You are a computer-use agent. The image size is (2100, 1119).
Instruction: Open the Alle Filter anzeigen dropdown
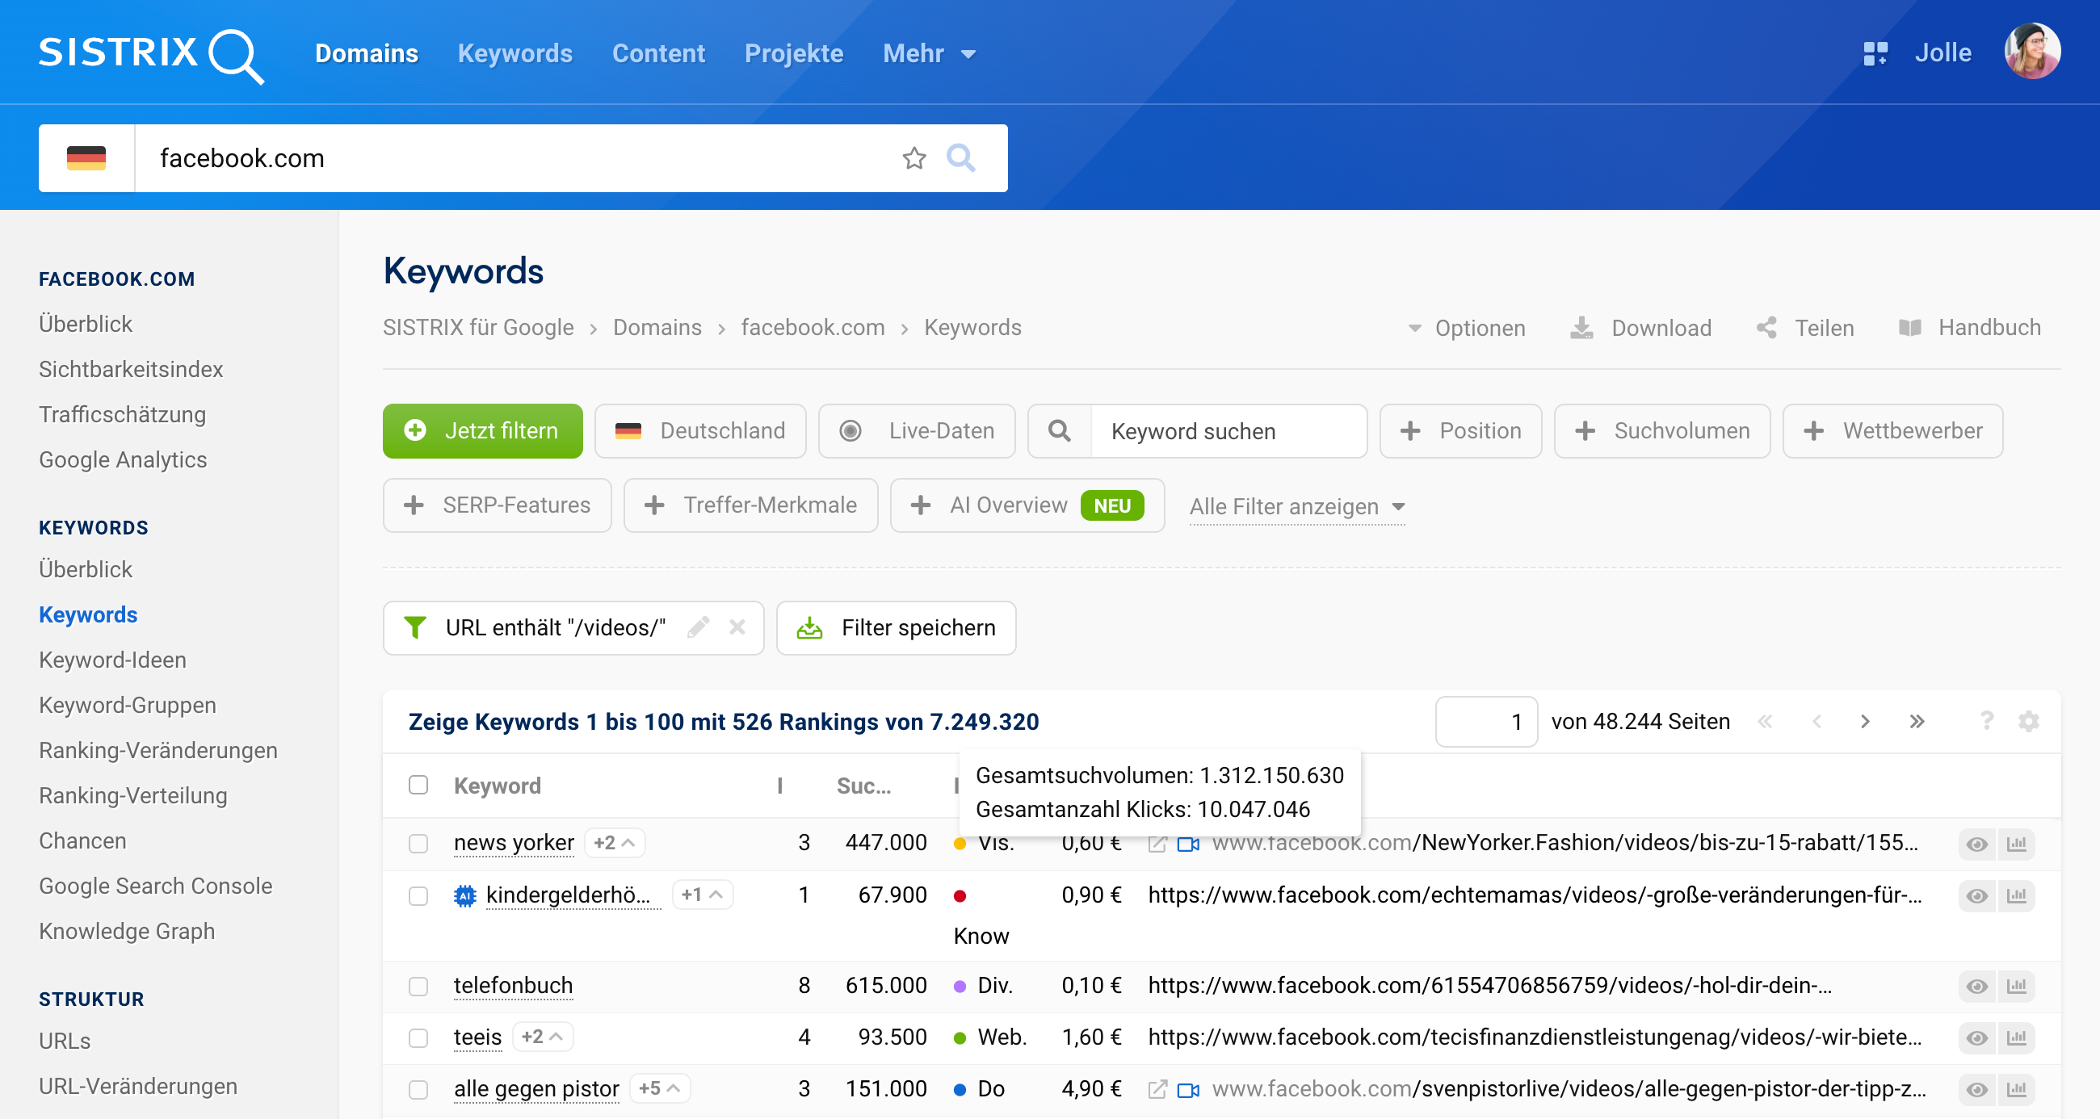pos(1296,506)
